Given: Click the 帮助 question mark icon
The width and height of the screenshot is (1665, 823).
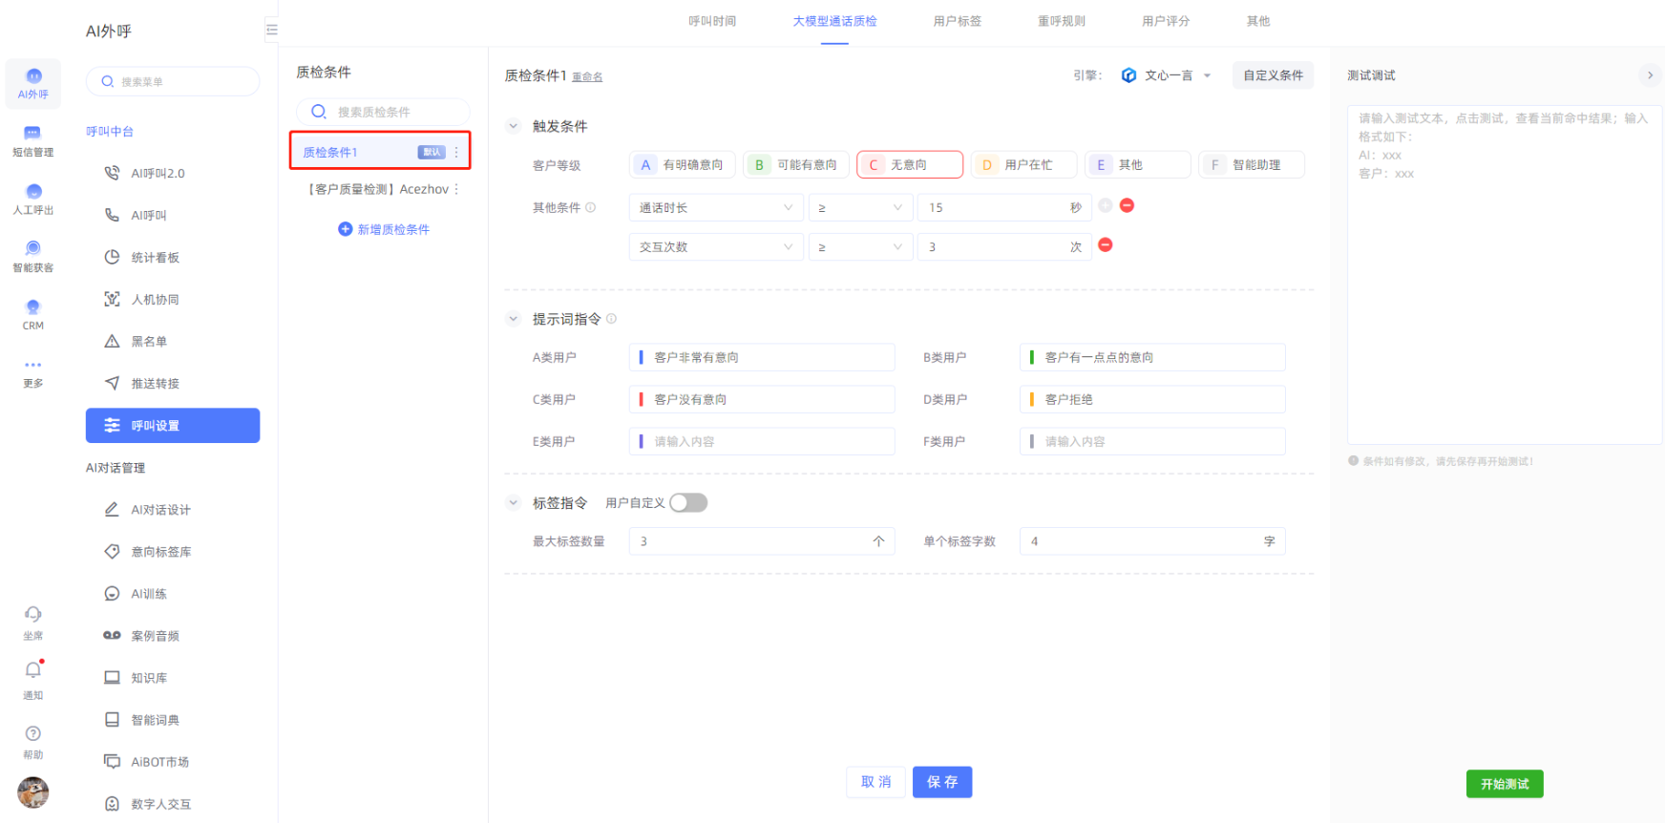Looking at the screenshot, I should 32,734.
